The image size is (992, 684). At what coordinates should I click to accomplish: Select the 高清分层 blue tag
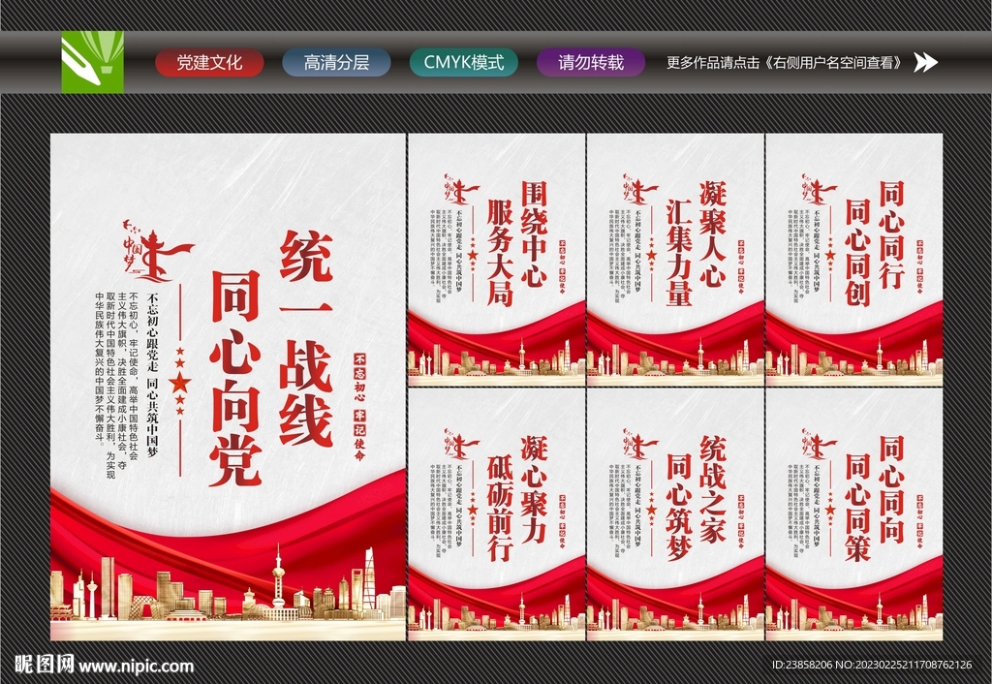[x=334, y=61]
